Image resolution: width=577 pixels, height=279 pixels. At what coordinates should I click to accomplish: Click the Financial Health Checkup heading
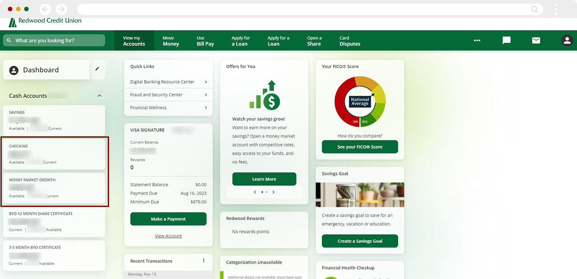pos(348,268)
